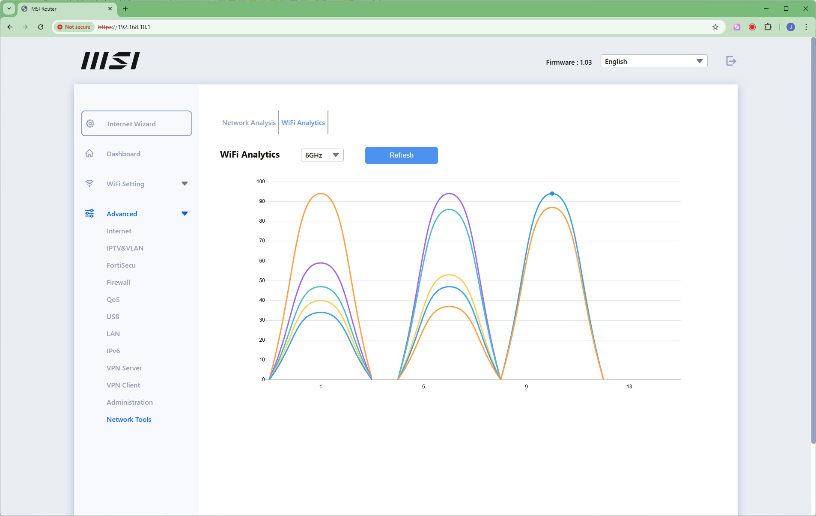
Task: Expand the WiFi Setting submenu arrow
Action: (x=185, y=184)
